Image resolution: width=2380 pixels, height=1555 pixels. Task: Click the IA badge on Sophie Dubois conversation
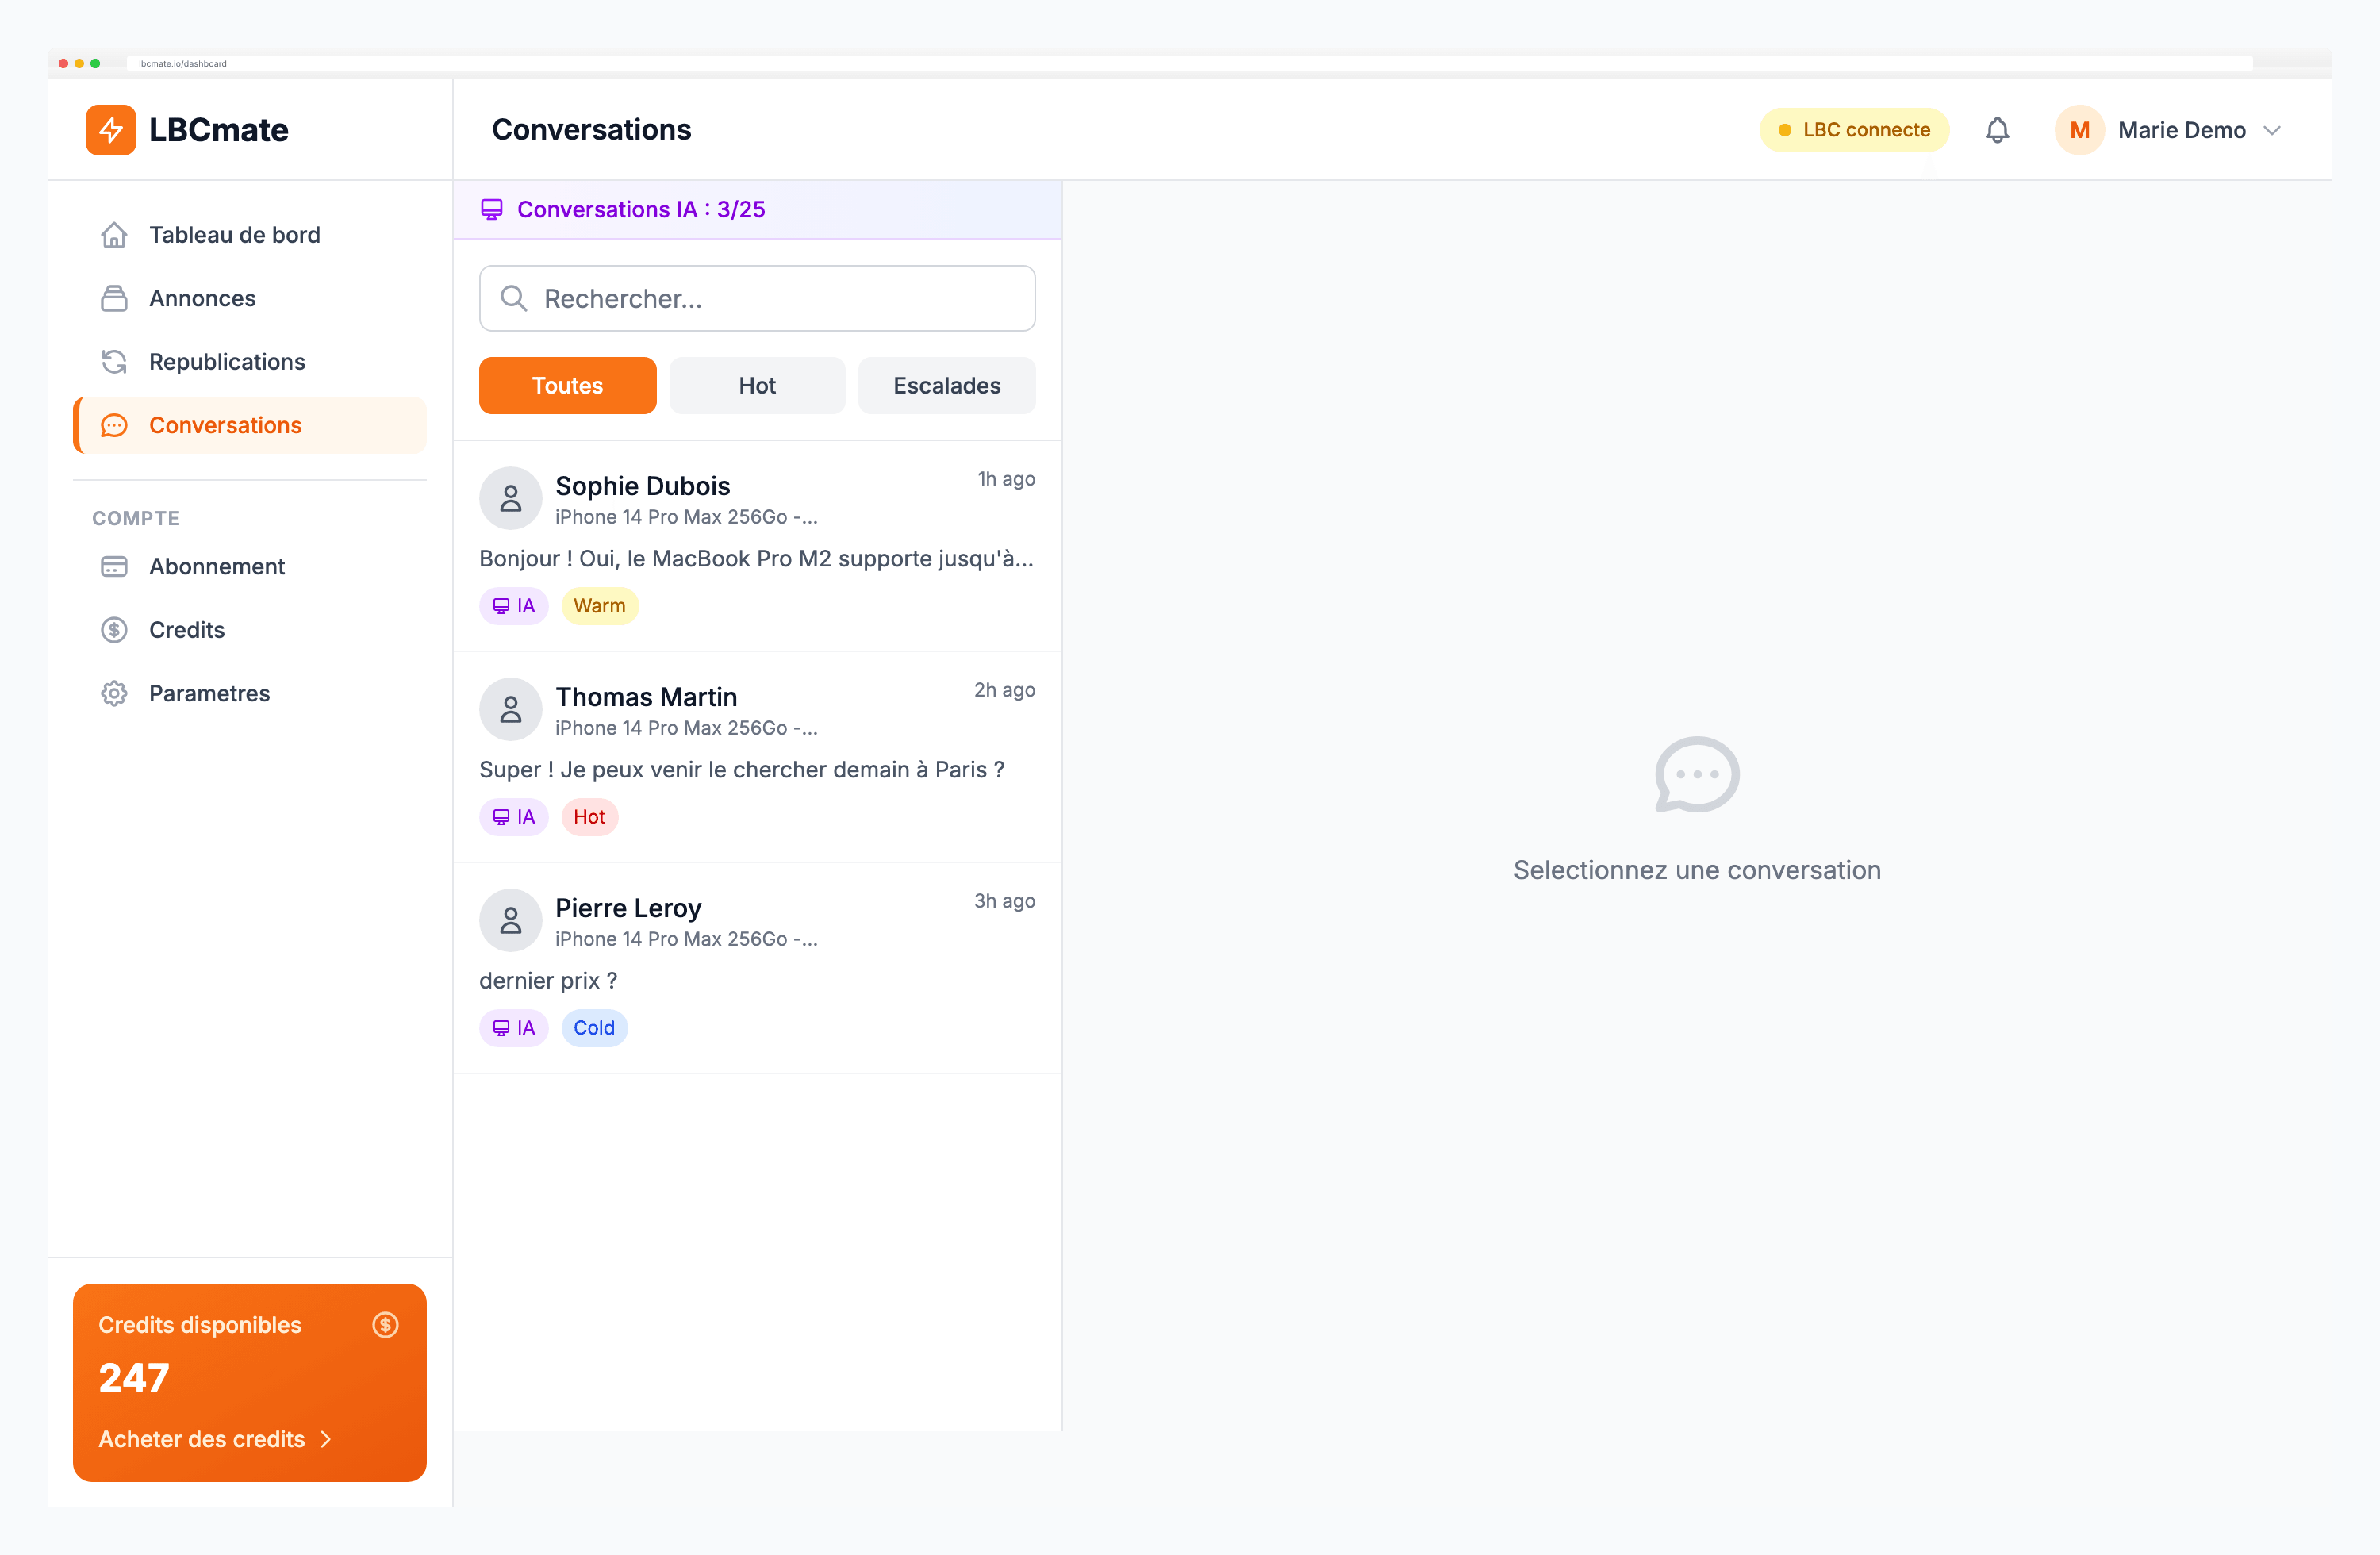pos(513,605)
